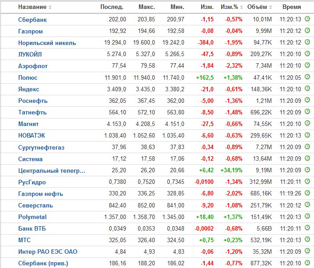Click the 11:19:26 time value
The height and width of the screenshot is (268, 314).
[x=290, y=194]
